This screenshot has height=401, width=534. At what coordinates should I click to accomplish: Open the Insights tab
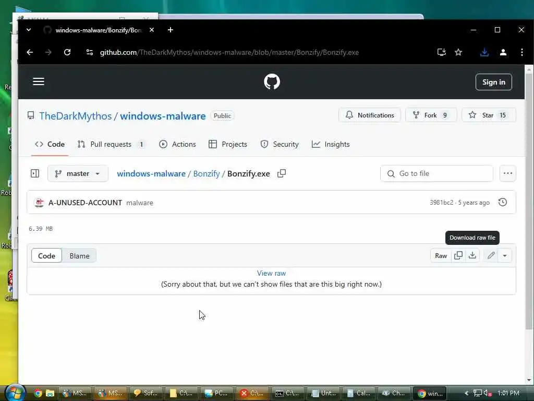330,144
